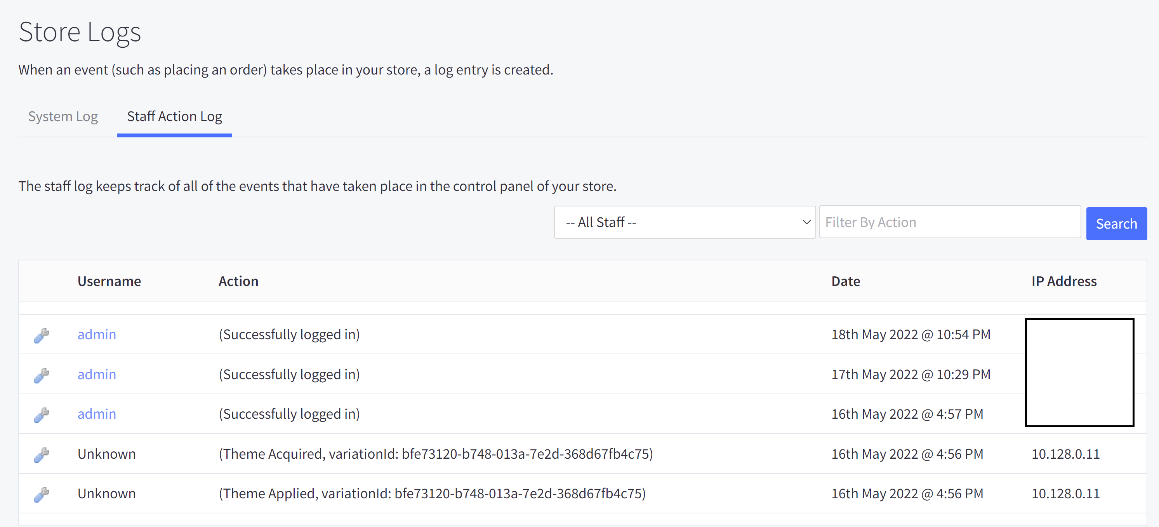Open admin link on 16th May 4:57 row

97,414
